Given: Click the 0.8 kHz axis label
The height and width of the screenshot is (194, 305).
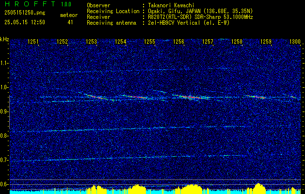Looking at the screenshot, I should (4, 136).
